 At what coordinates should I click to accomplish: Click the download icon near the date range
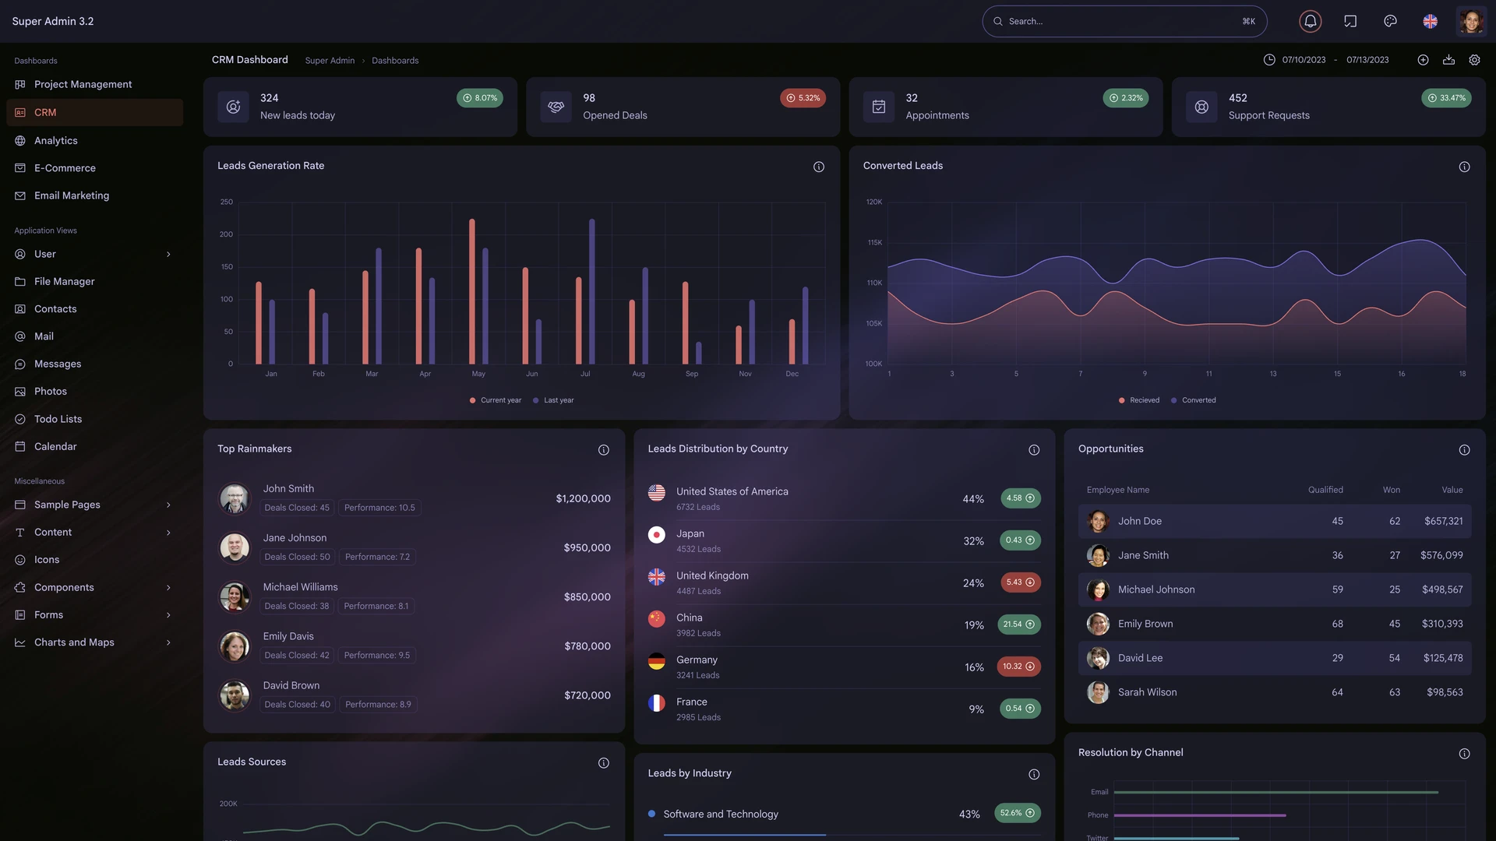[1448, 60]
